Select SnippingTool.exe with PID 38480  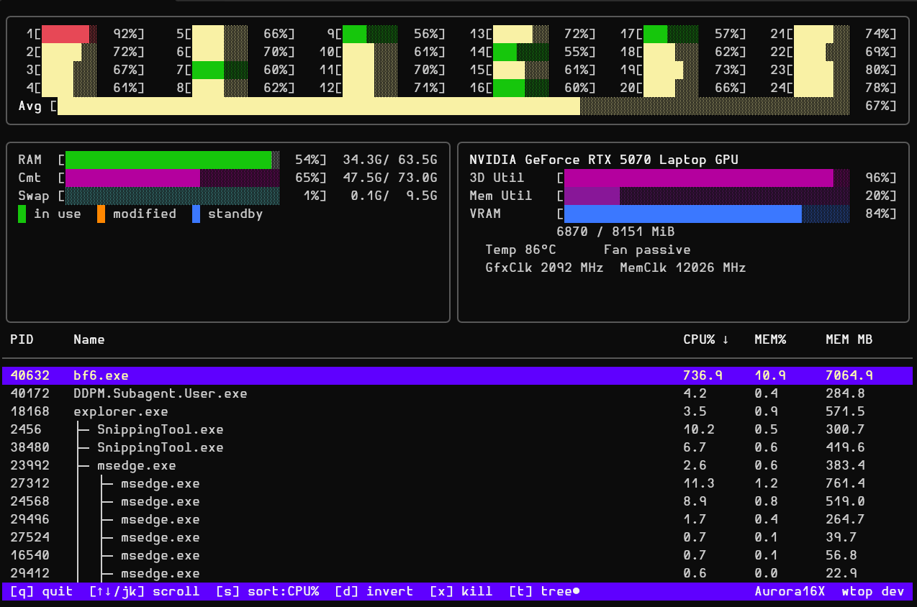[458, 447]
